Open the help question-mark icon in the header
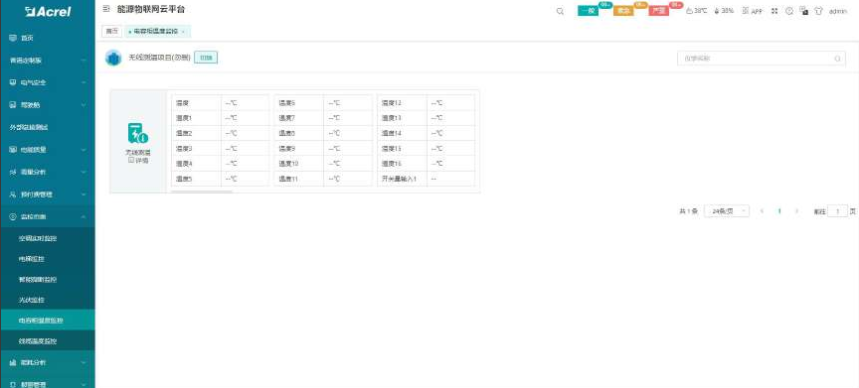Screen dimensions: 859x388 click(789, 11)
